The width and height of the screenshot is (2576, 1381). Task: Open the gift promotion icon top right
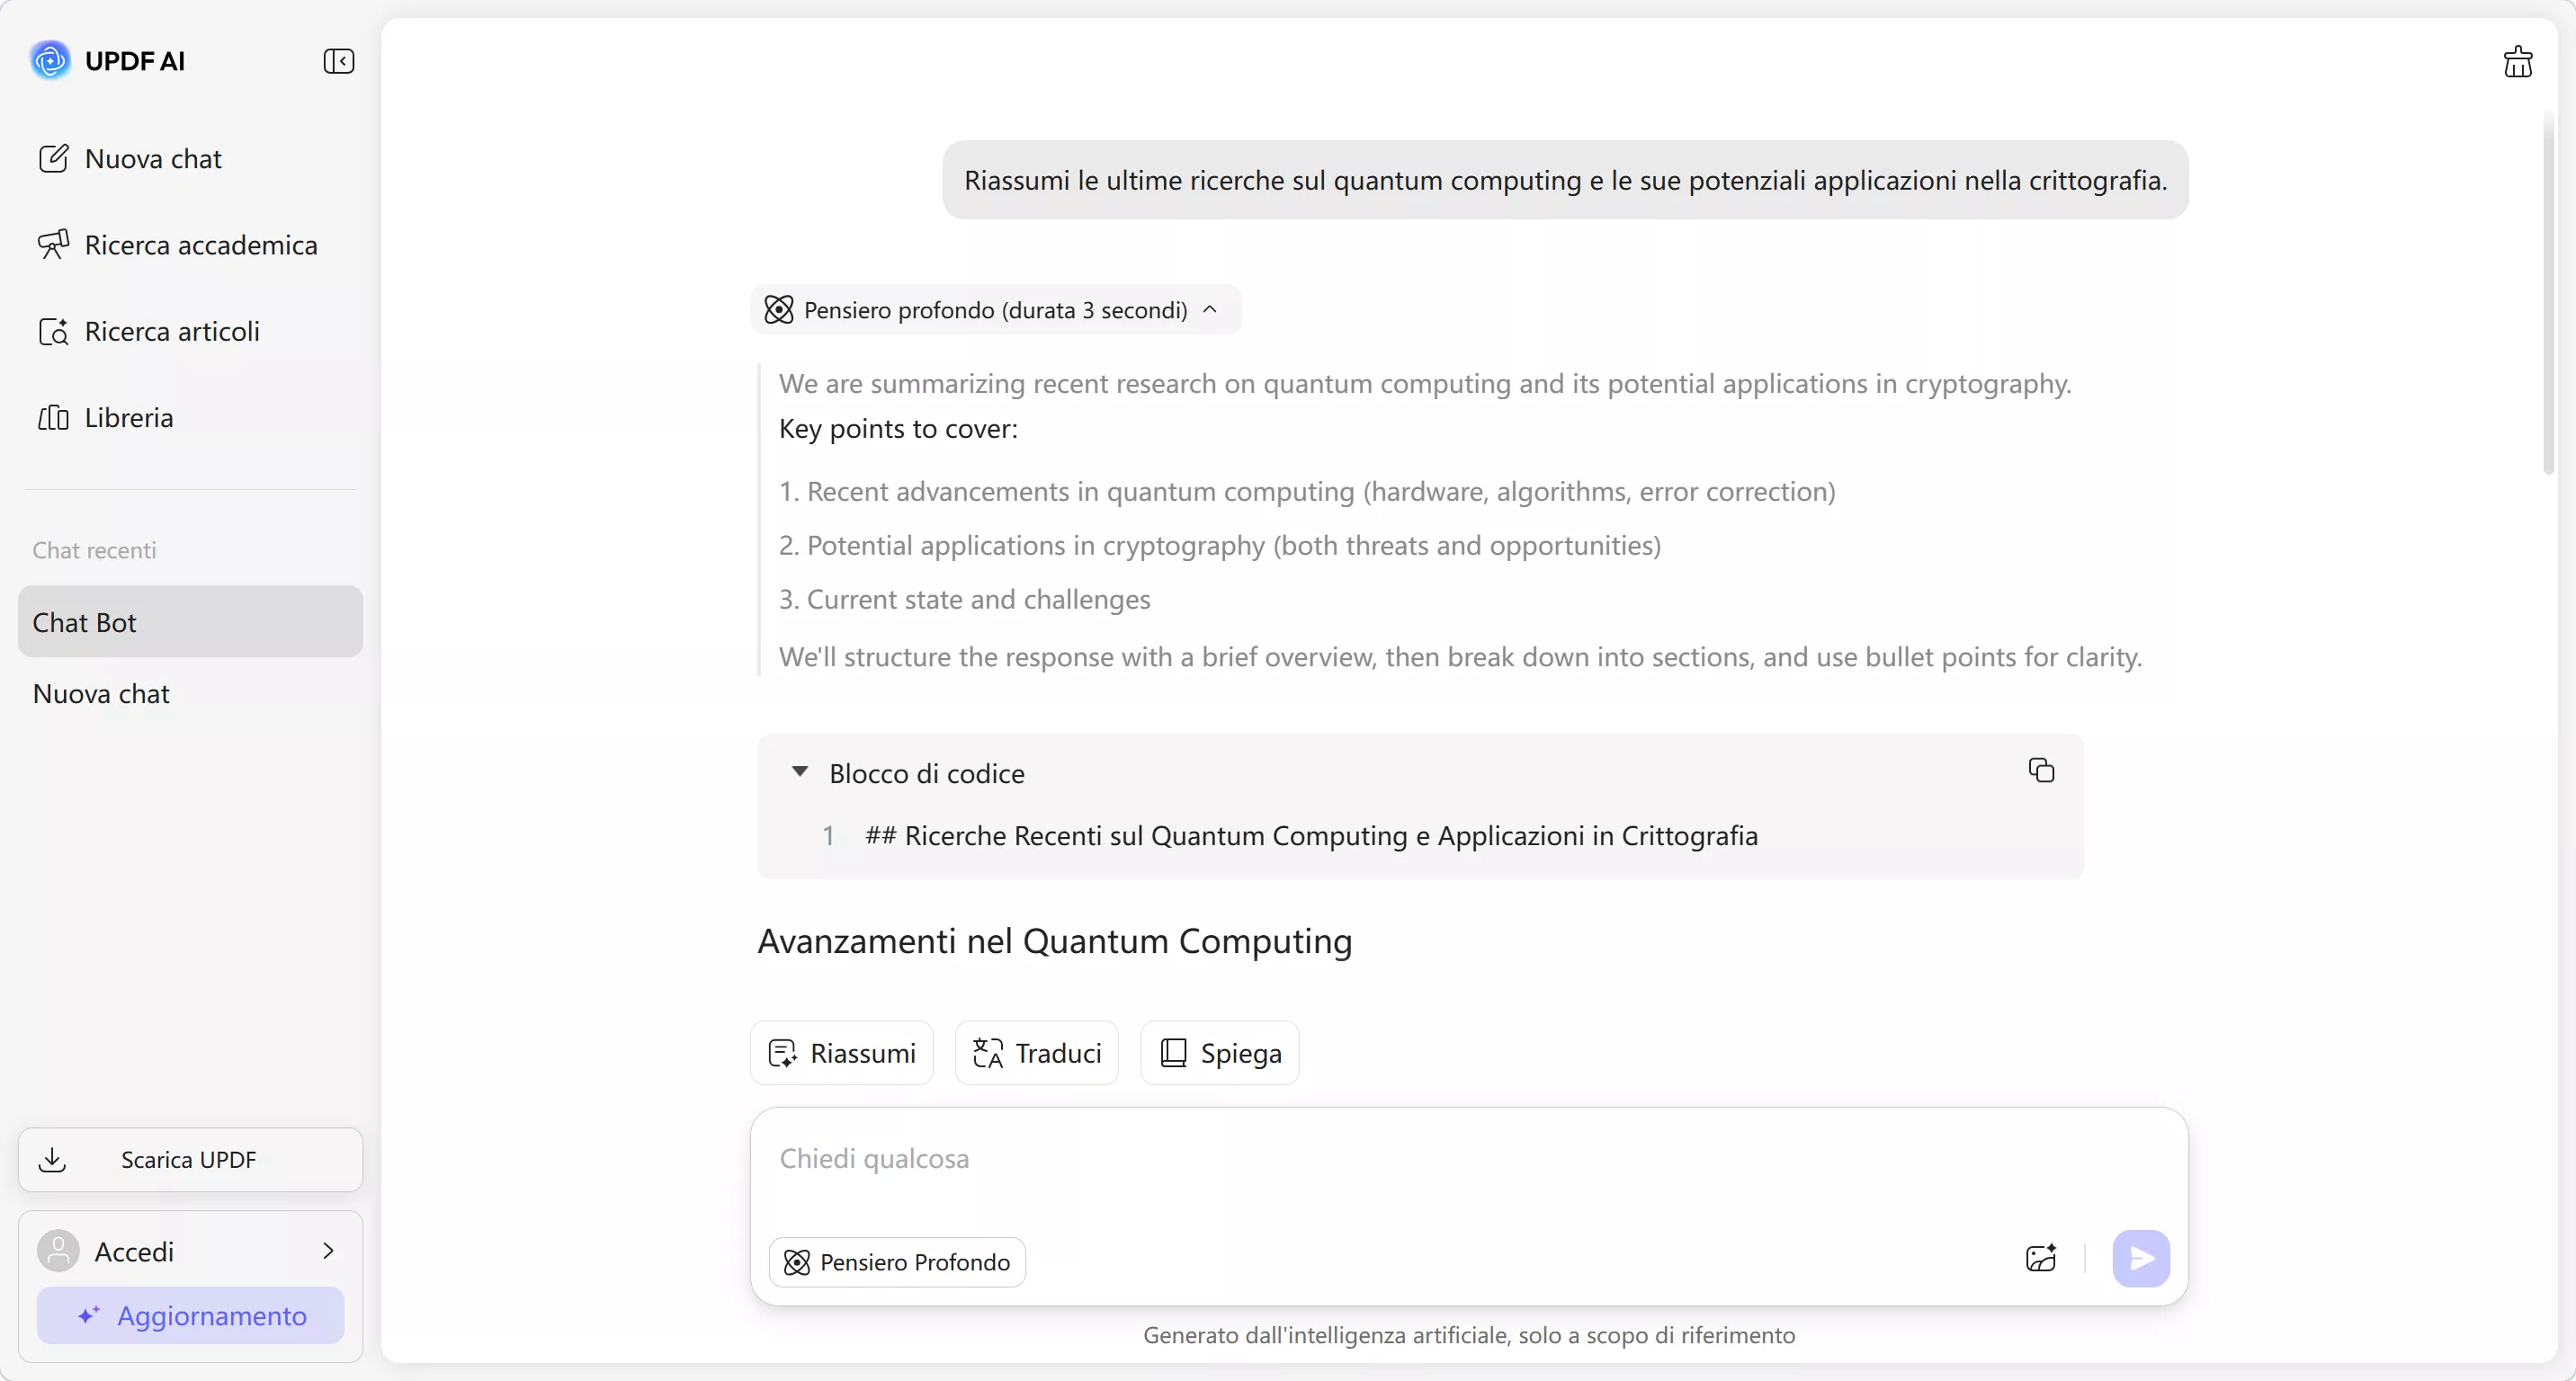[2518, 61]
